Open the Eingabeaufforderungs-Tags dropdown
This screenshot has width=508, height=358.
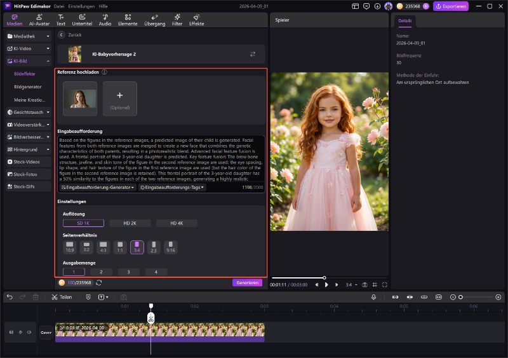(172, 188)
